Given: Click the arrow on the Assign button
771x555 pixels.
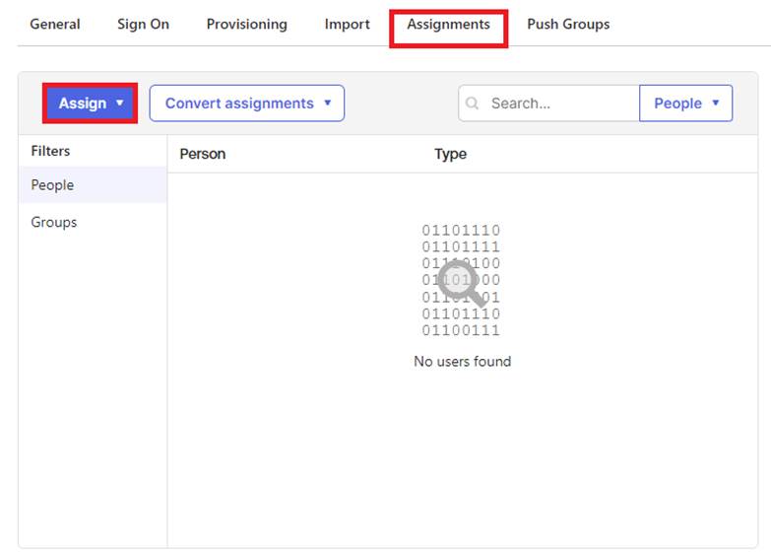Looking at the screenshot, I should pyautogui.click(x=119, y=104).
